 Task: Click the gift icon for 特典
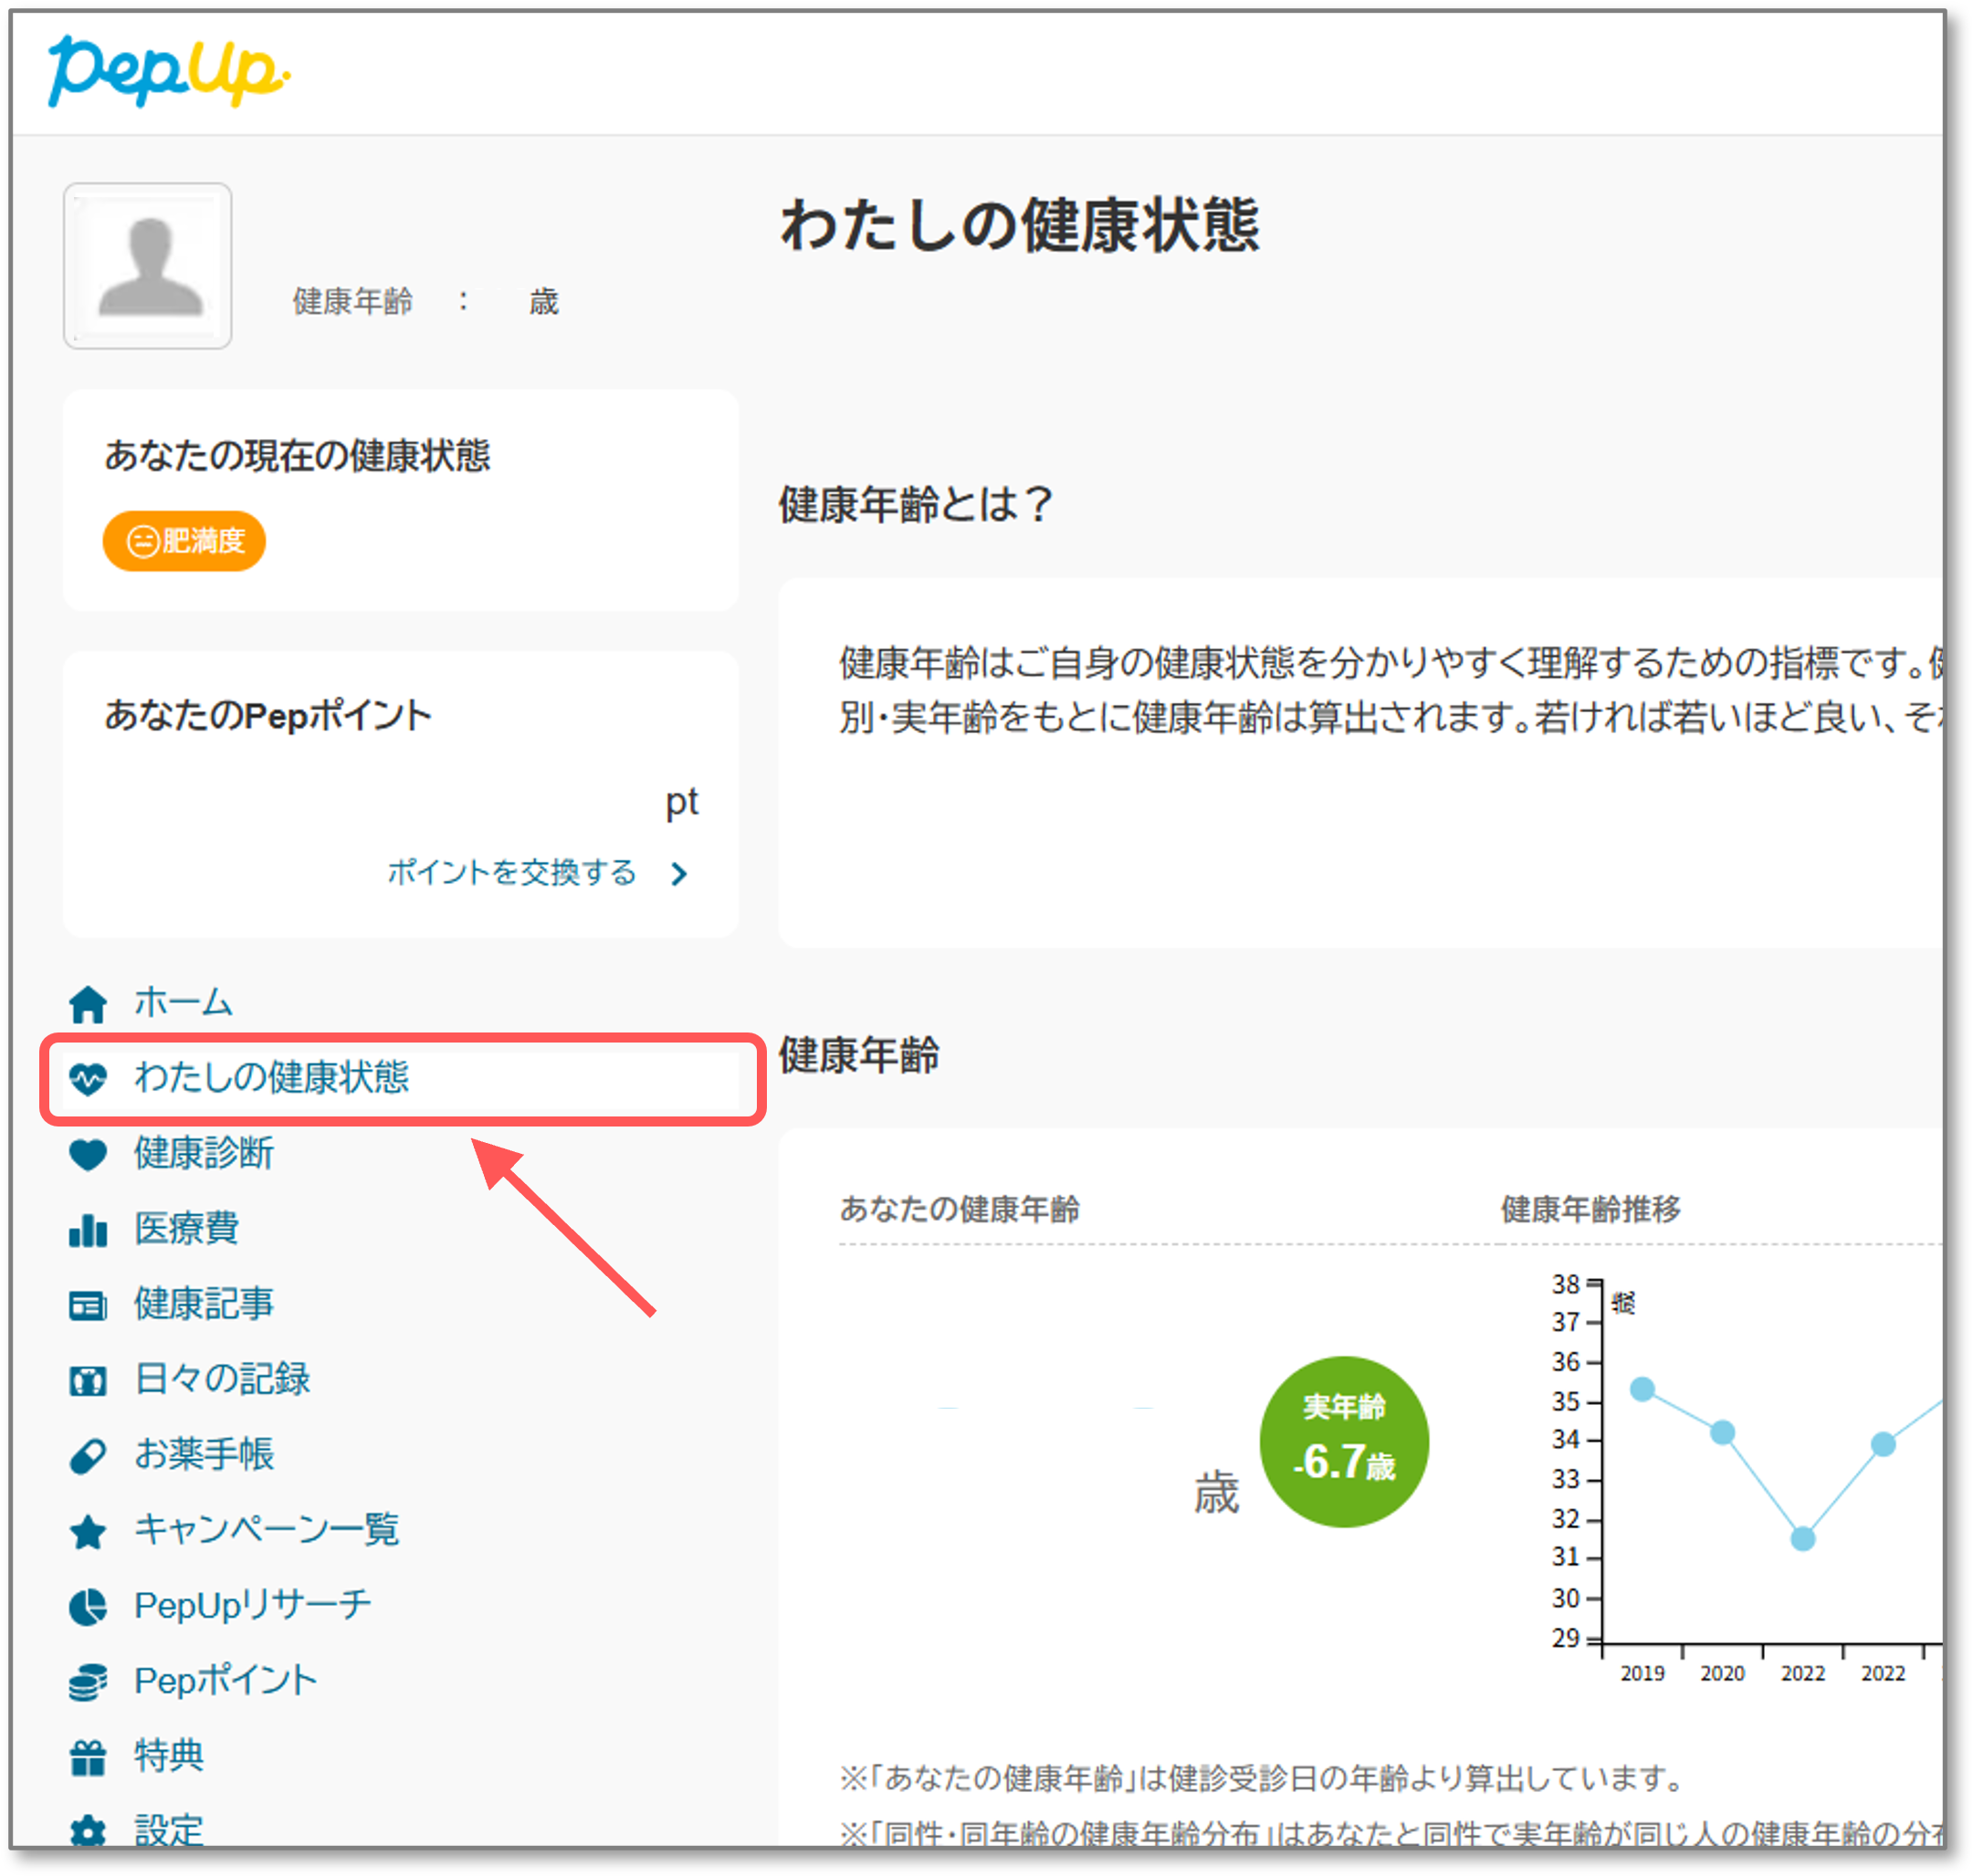(88, 1757)
